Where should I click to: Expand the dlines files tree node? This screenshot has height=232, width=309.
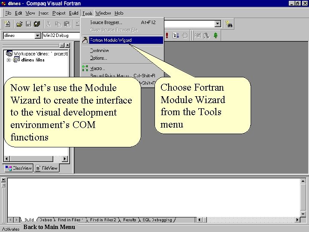(x=9, y=60)
